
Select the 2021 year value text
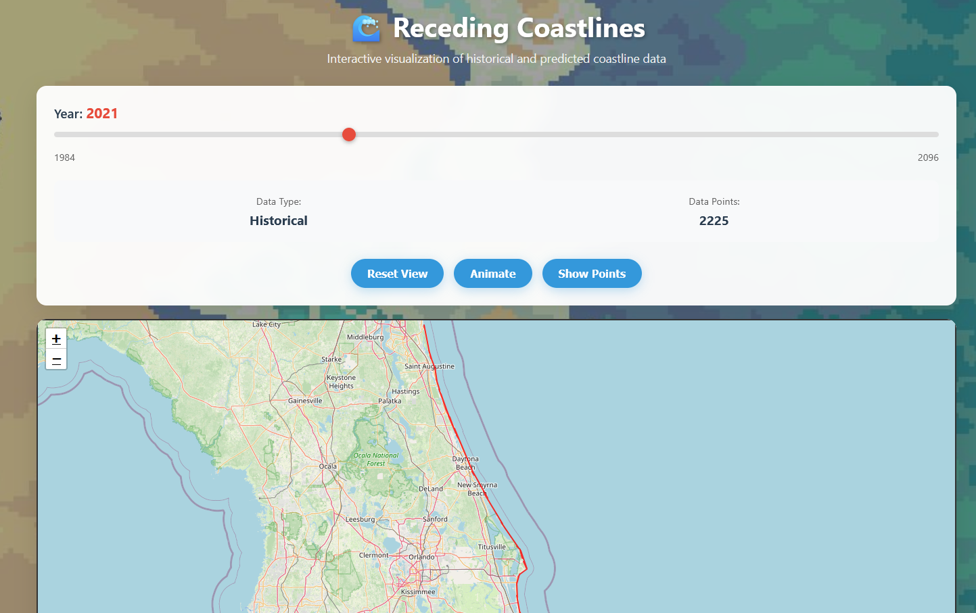click(102, 114)
